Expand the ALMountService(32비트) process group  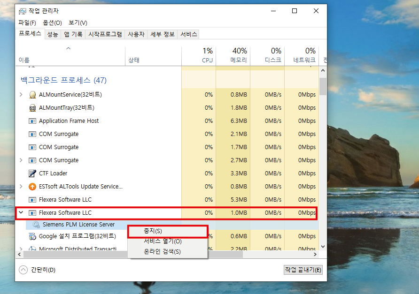pos(21,94)
